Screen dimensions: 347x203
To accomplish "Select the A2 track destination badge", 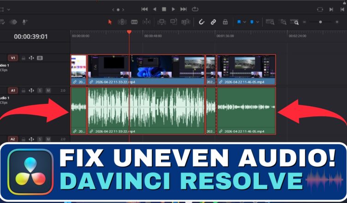I will point(13,139).
